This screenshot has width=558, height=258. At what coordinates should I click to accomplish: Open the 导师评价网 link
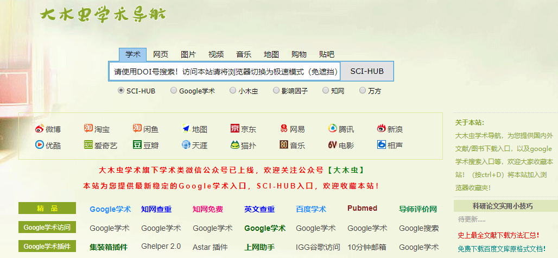tap(418, 209)
